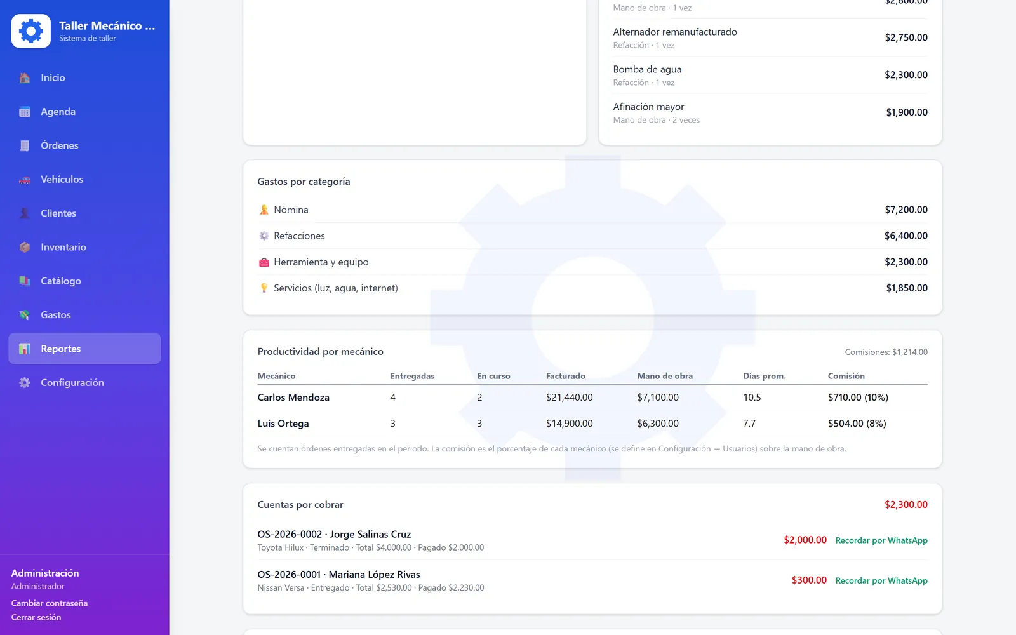Click the Vehículos car icon

pos(25,180)
